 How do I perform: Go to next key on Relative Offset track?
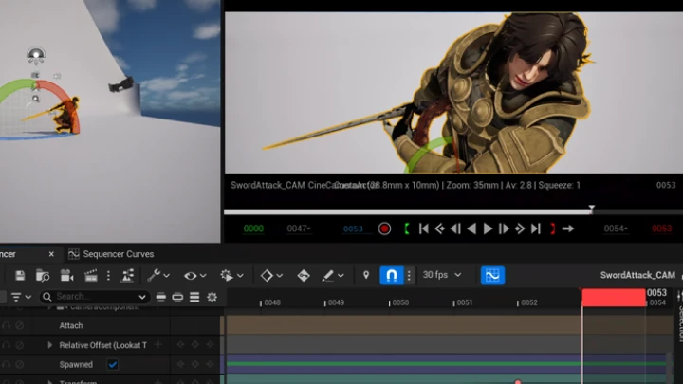[210, 345]
